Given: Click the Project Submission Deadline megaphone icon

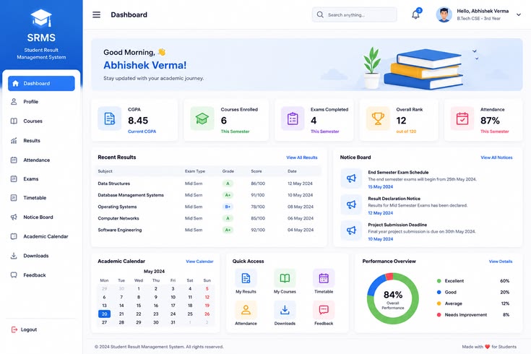Looking at the screenshot, I should [351, 230].
